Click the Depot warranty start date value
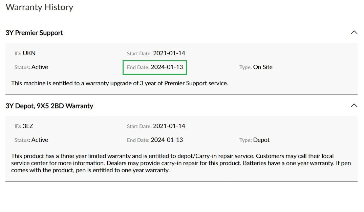364x212 pixels. click(169, 126)
